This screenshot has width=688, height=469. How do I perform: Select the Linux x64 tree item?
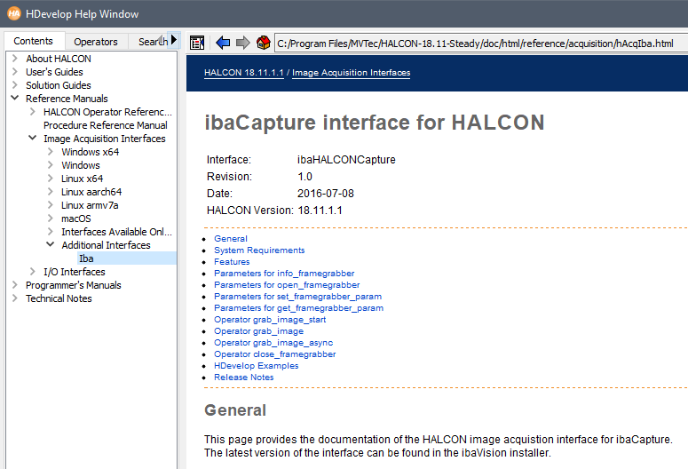[82, 179]
